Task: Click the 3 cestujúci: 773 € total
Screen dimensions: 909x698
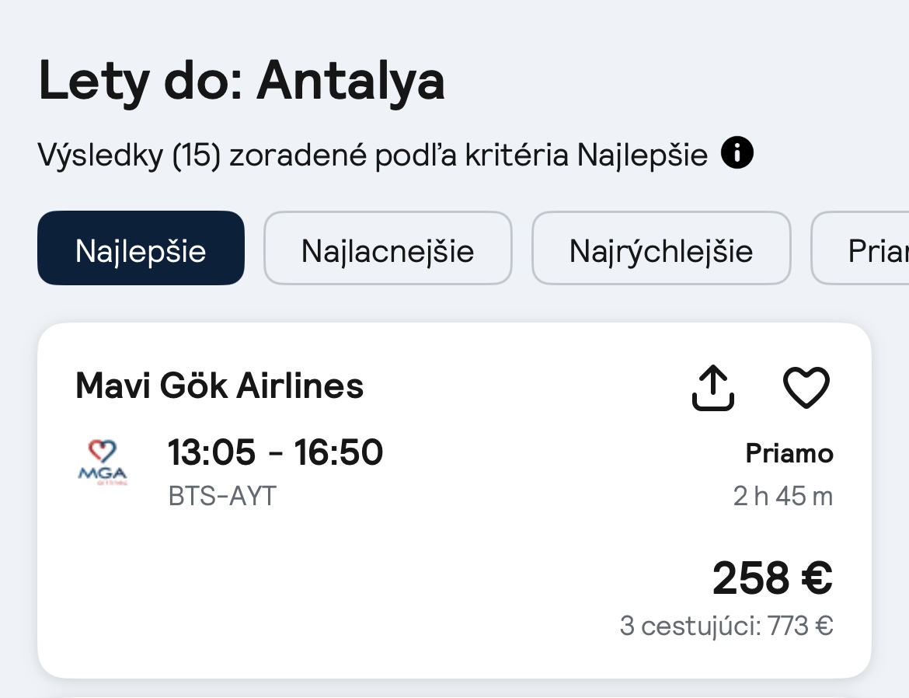Action: pyautogui.click(x=726, y=626)
